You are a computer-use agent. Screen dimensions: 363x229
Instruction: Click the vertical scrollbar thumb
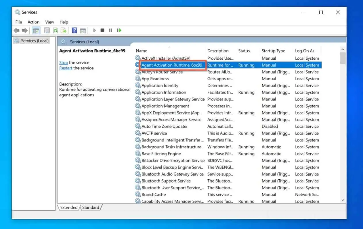343,58
